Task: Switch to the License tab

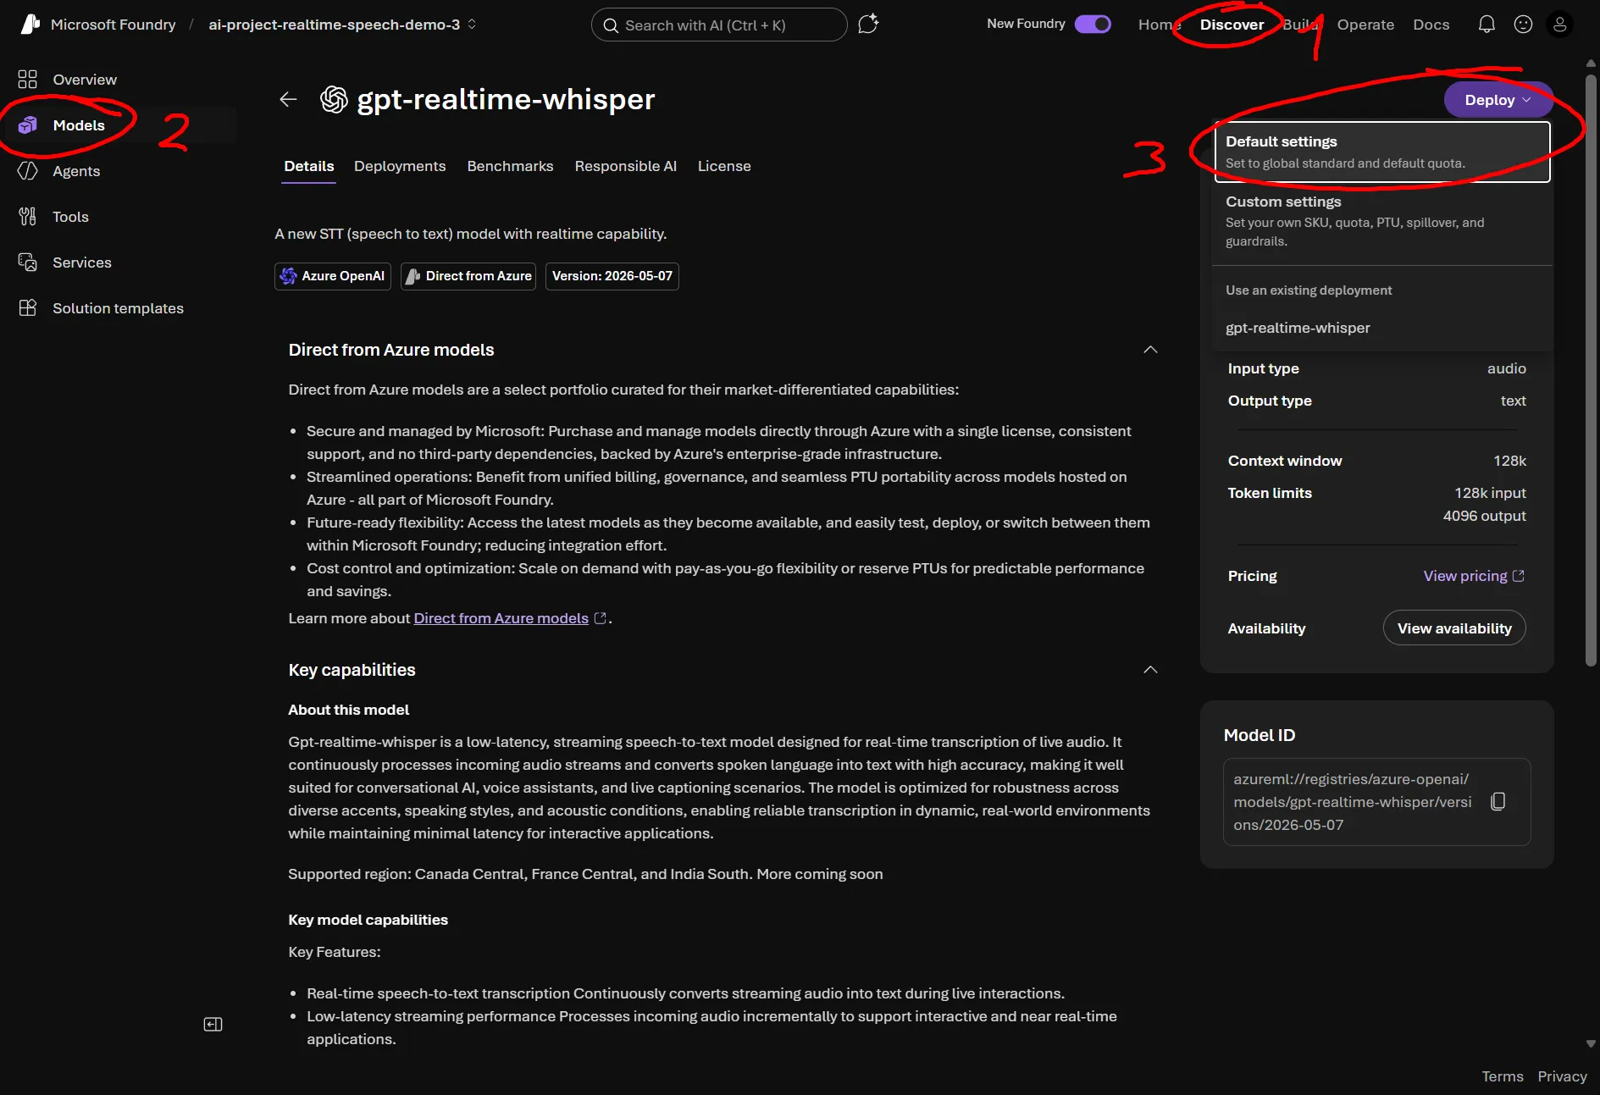Action: pos(724,166)
